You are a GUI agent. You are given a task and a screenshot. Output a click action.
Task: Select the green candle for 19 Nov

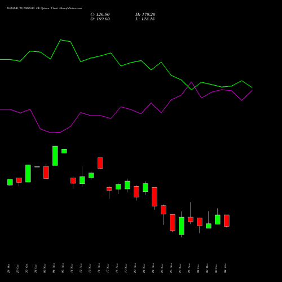(x=127, y=185)
